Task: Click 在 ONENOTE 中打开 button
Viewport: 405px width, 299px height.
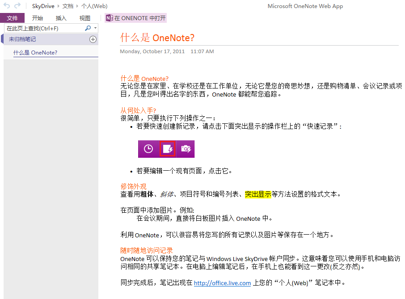Action: pos(135,18)
